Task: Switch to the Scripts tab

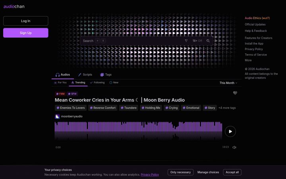Action: 85,74
